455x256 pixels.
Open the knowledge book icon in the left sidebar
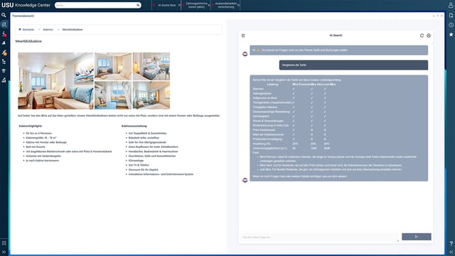(4, 25)
